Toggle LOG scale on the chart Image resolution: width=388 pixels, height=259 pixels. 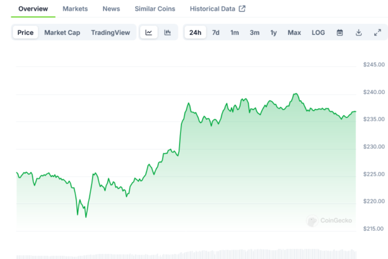(x=319, y=32)
